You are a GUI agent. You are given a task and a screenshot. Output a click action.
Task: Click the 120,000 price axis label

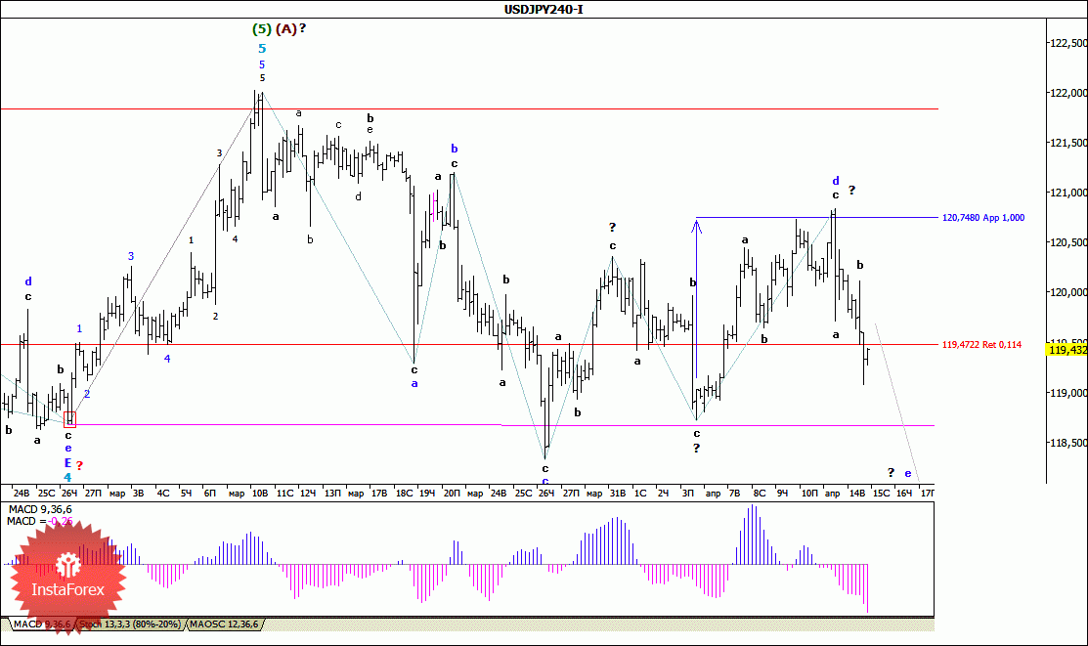click(1068, 293)
